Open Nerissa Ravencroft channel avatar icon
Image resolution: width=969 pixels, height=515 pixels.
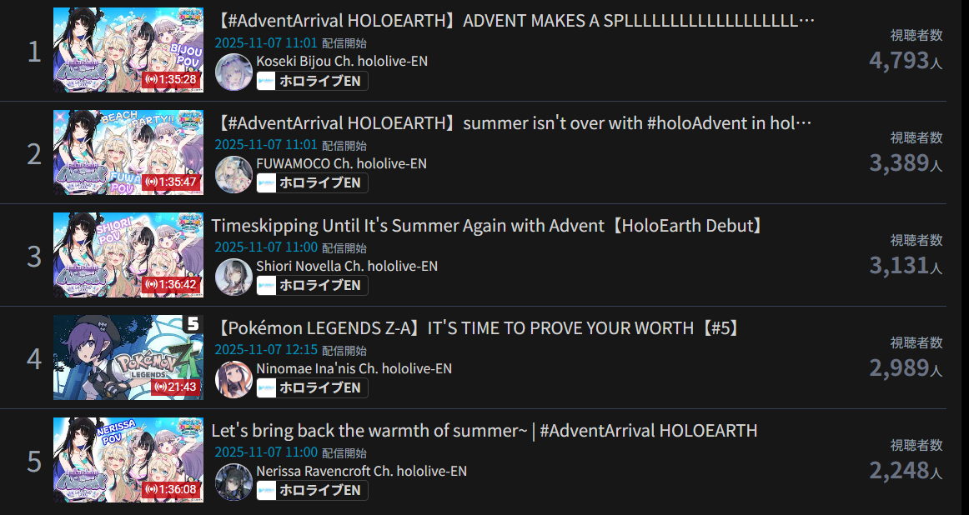tap(233, 482)
